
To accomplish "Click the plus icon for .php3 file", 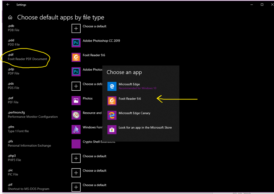I will click(76, 158).
